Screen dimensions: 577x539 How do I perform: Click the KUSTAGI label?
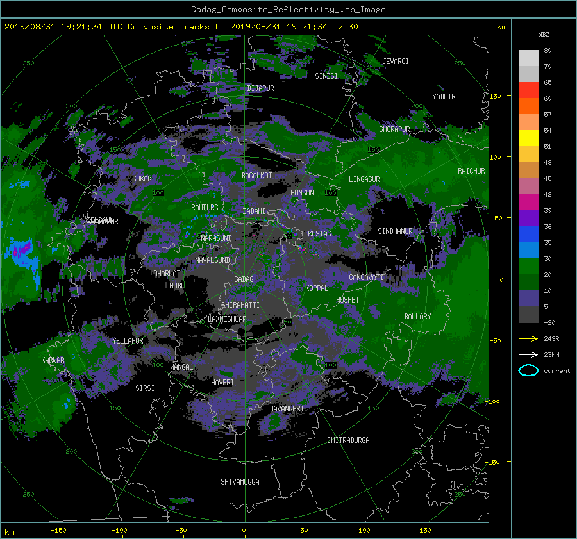321,234
